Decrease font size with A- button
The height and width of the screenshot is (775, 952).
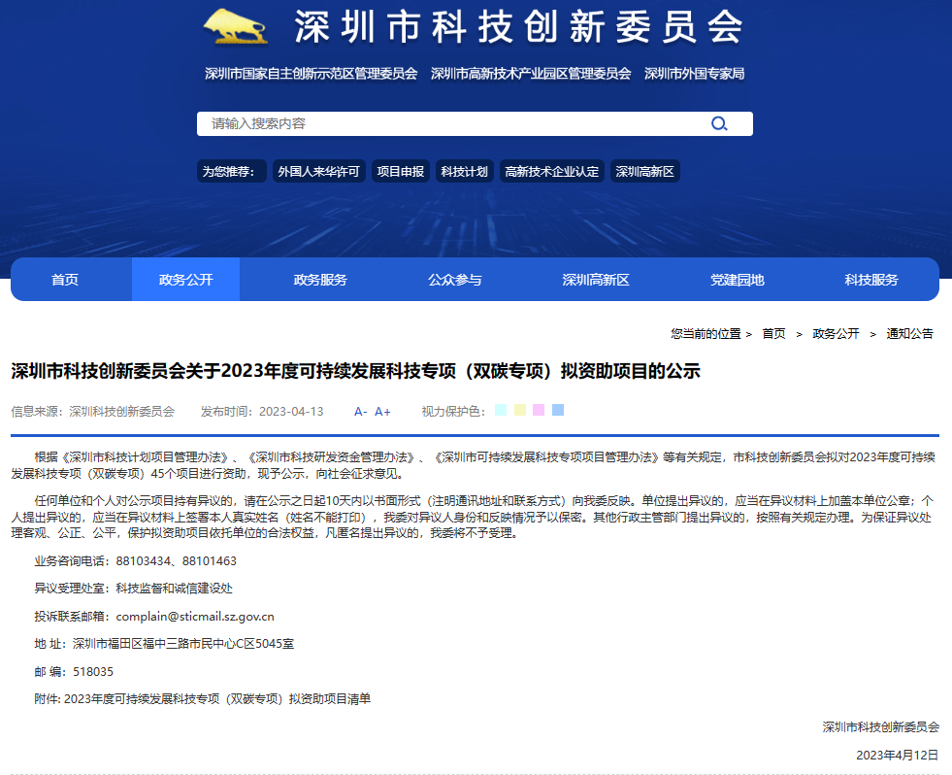point(360,412)
